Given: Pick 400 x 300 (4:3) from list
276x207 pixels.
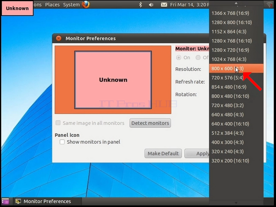Looking at the screenshot, I should point(236,142).
